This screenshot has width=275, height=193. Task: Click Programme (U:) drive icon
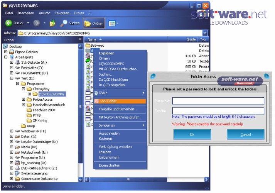coord(17,157)
